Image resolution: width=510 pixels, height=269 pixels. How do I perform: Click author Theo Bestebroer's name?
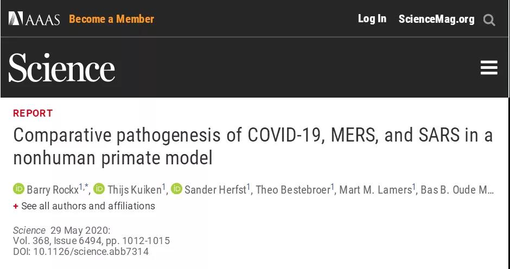pyautogui.click(x=293, y=190)
